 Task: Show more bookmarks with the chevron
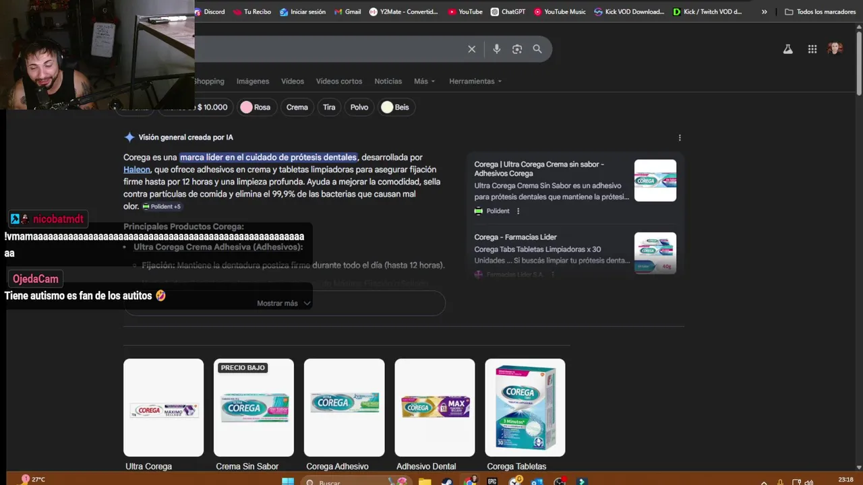tap(764, 11)
